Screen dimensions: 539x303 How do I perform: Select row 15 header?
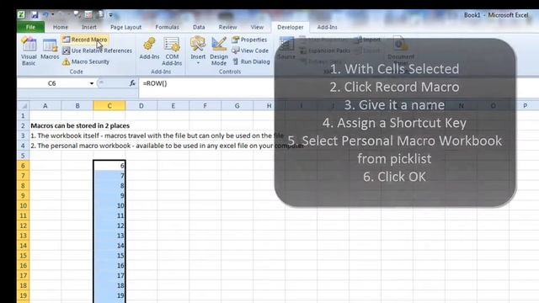click(23, 255)
